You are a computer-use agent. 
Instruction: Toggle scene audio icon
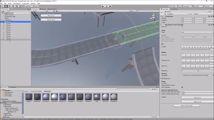[x=54, y=11]
